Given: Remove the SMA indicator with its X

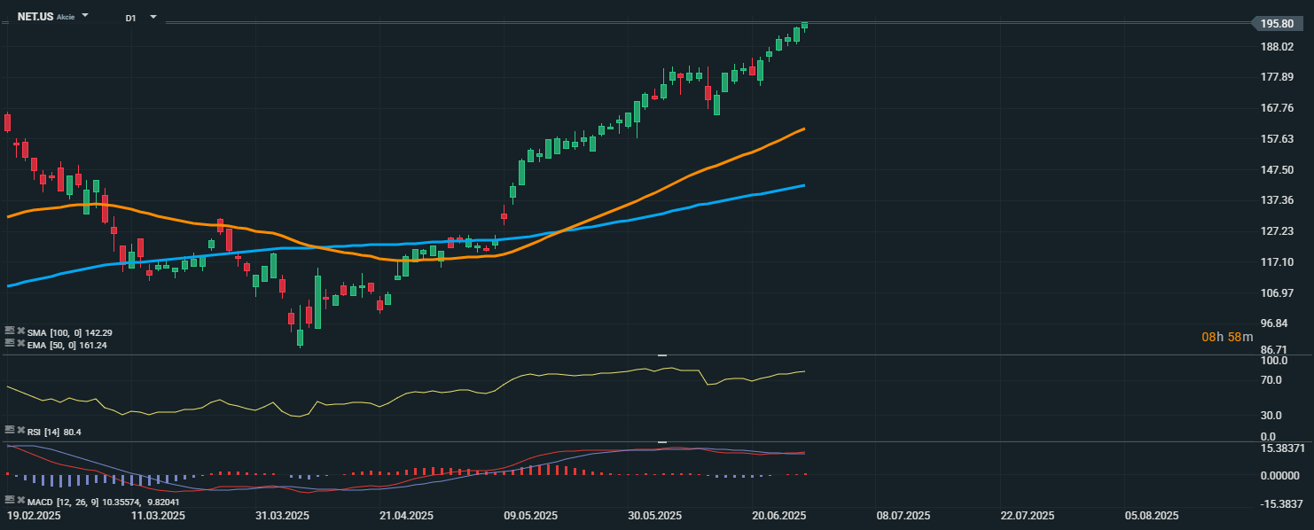Looking at the screenshot, I should click(20, 331).
